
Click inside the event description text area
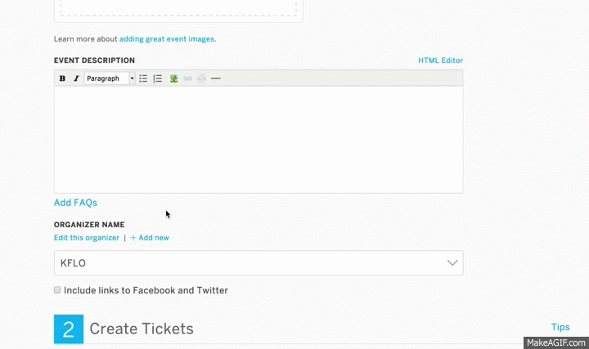click(x=259, y=140)
